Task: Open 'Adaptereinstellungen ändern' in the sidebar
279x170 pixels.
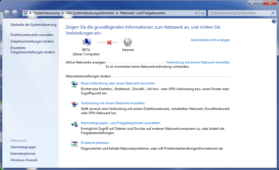Action: 32,41
